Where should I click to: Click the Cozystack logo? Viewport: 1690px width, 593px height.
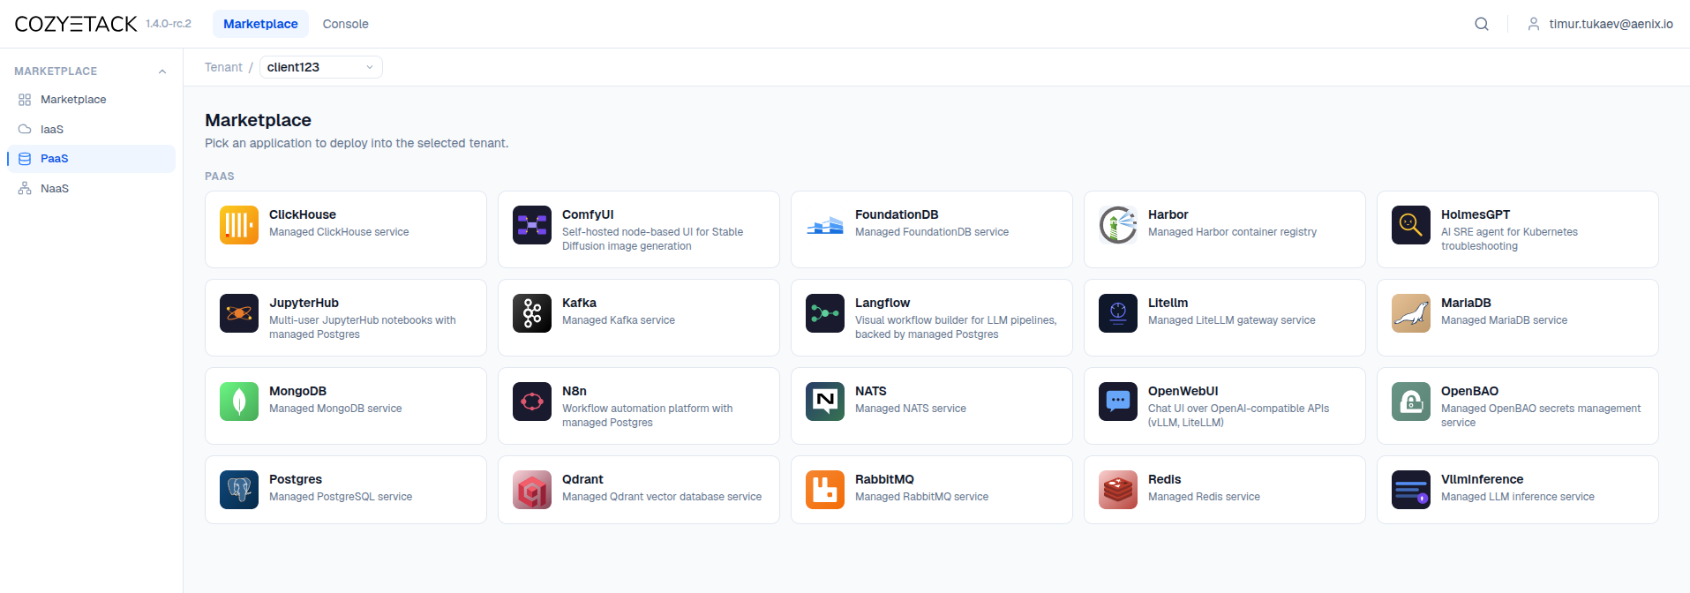click(76, 24)
